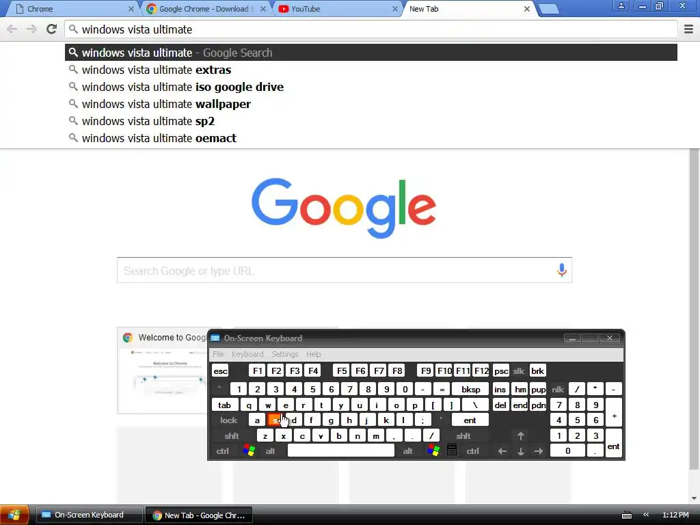Click the numpad ent key
The image size is (700, 525).
pyautogui.click(x=613, y=443)
